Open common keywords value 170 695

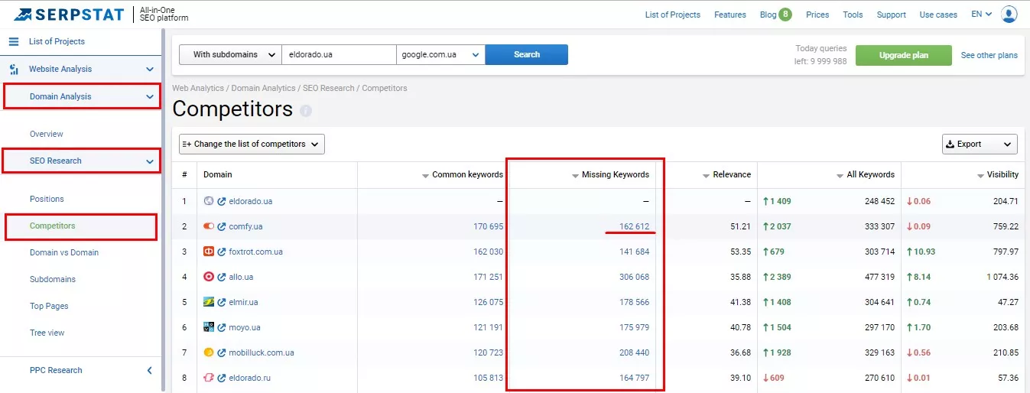488,226
